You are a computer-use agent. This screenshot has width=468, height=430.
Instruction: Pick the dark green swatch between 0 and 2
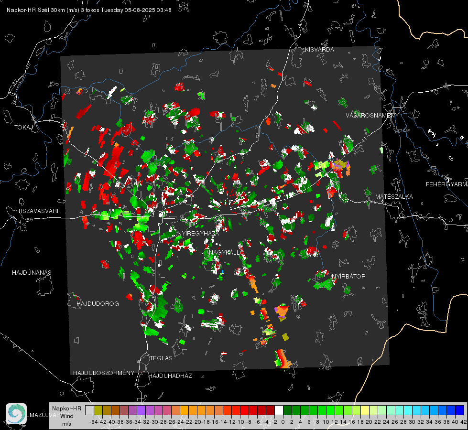[287, 410]
